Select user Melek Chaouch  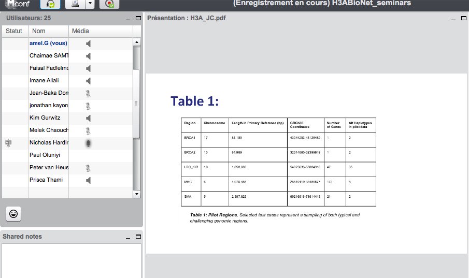click(x=49, y=130)
